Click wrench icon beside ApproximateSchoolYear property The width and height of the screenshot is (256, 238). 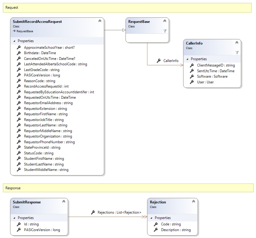19,48
